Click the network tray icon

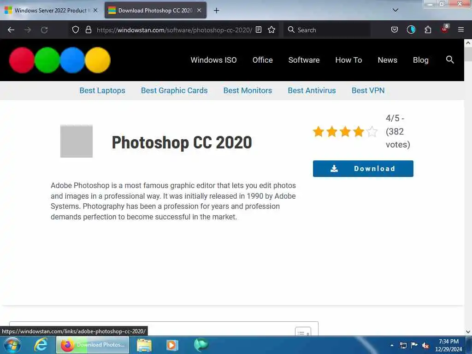tap(403, 345)
